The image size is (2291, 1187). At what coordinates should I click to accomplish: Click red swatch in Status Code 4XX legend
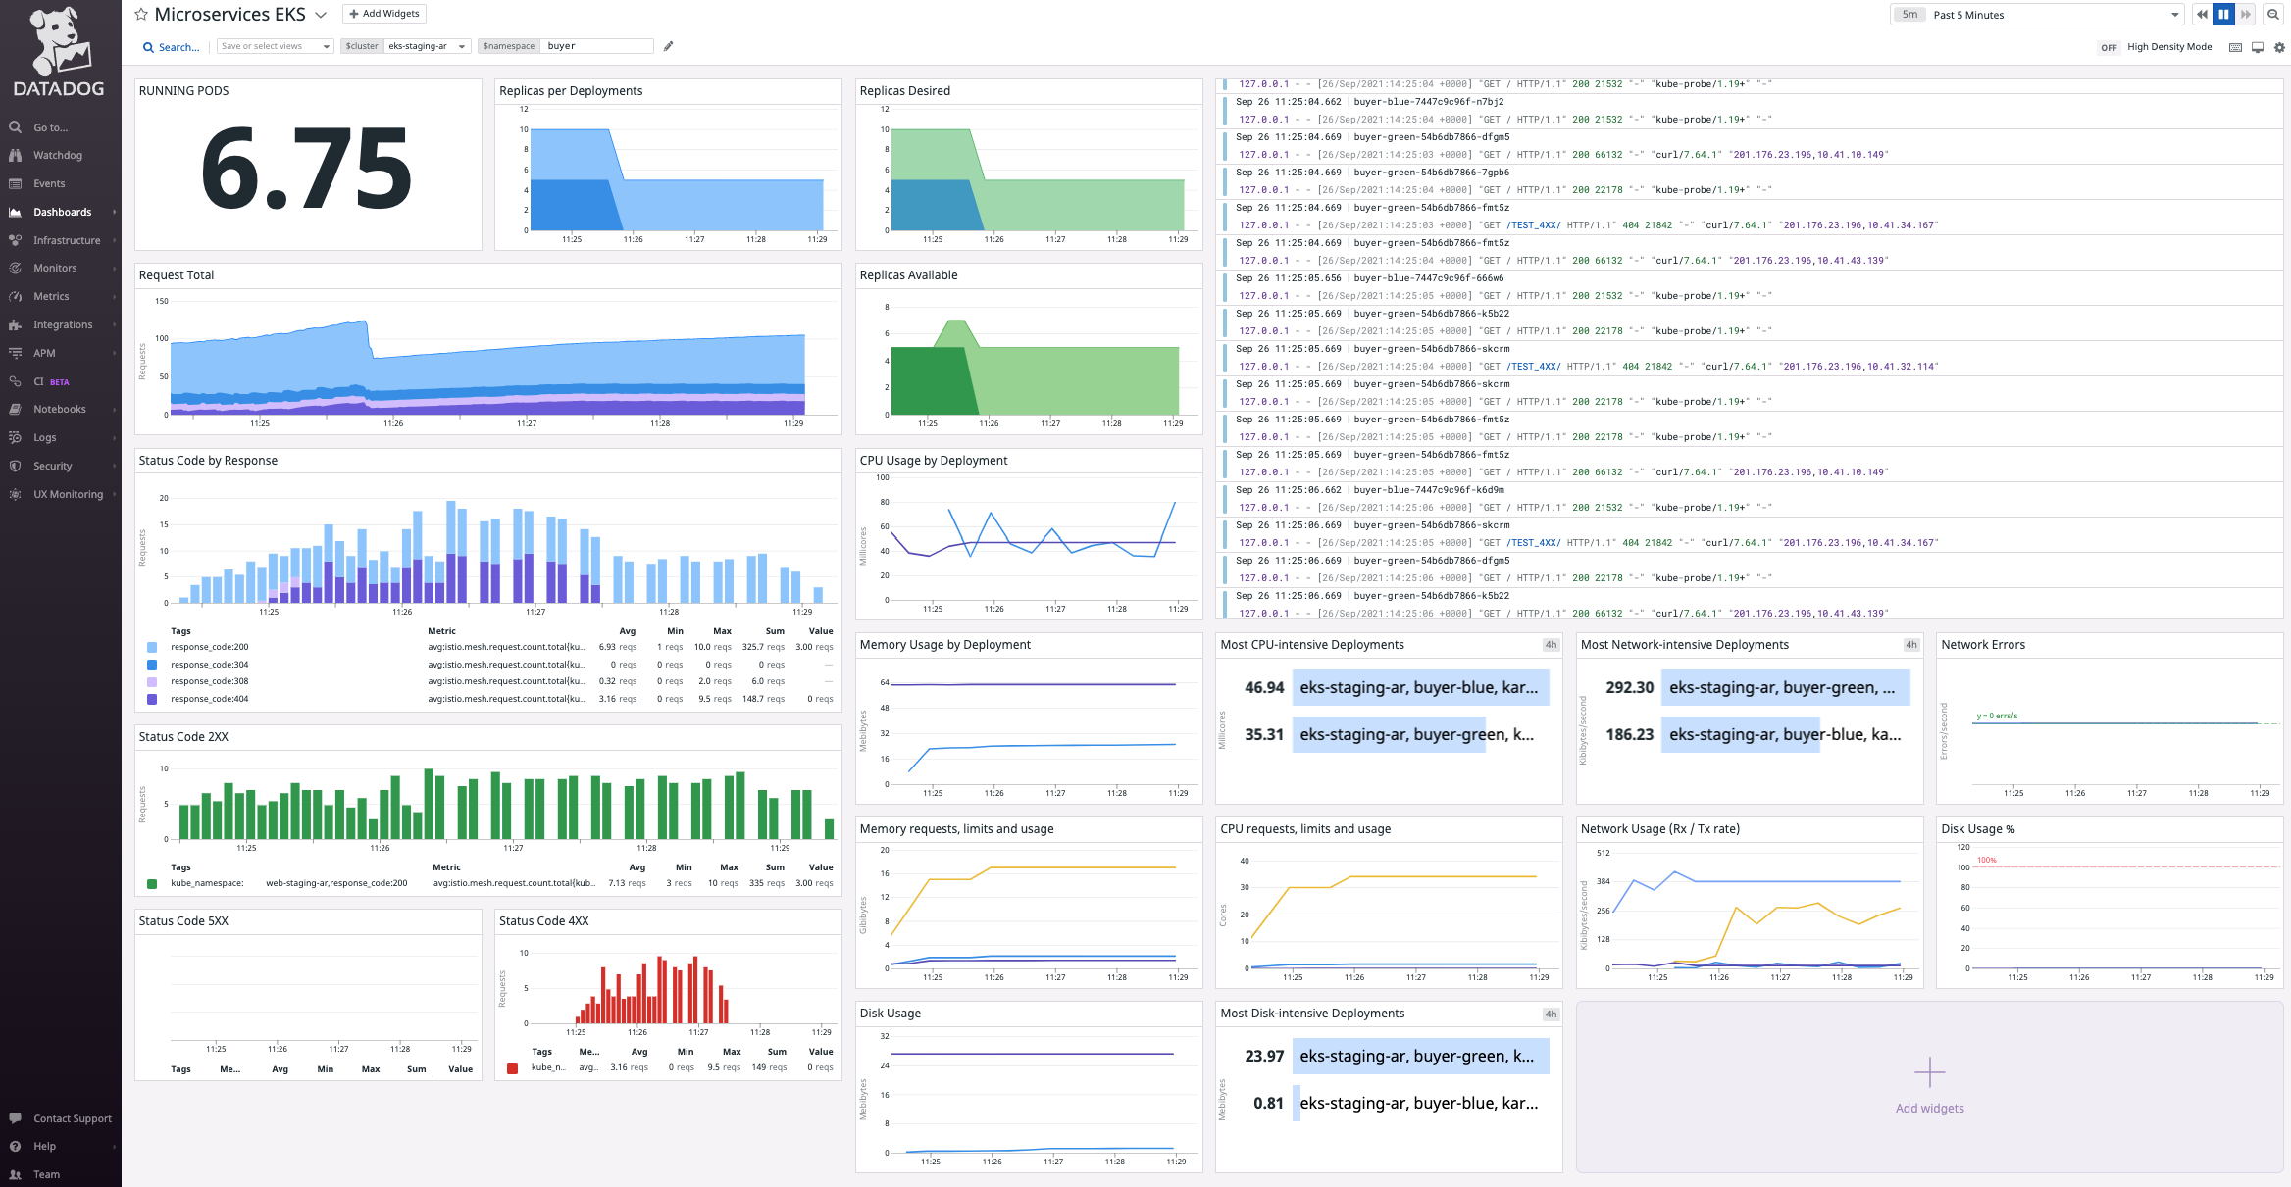(x=512, y=1067)
